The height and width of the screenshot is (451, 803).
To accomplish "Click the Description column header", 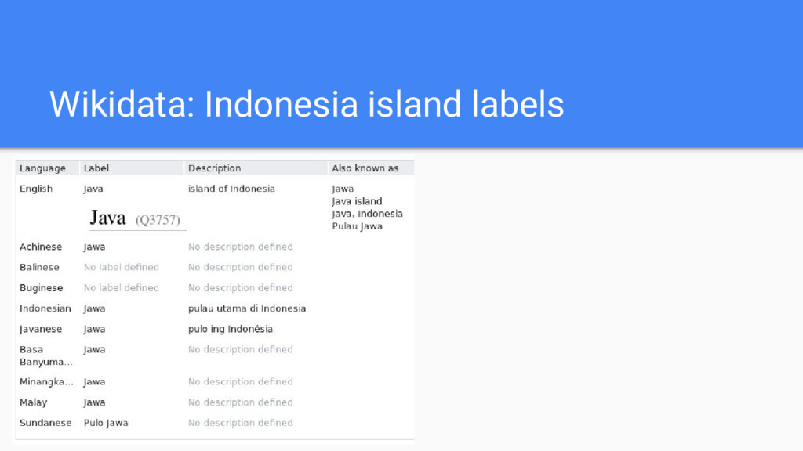I will click(x=214, y=168).
